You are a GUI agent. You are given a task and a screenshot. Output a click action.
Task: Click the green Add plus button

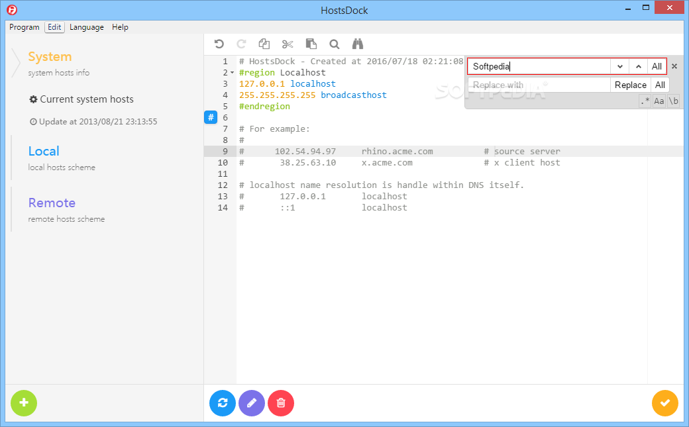(24, 403)
